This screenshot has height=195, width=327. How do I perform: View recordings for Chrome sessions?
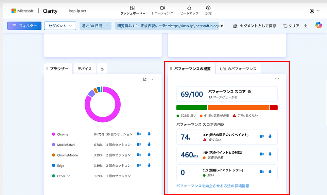pos(139,134)
